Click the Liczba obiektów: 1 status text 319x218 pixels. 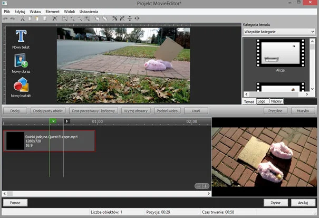pos(107,212)
